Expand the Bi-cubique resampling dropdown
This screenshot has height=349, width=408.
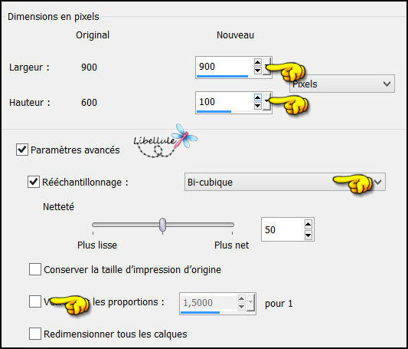[285, 182]
